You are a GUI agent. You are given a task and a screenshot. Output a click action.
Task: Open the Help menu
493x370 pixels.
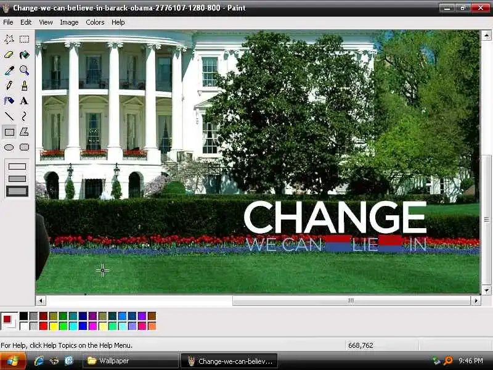[118, 22]
